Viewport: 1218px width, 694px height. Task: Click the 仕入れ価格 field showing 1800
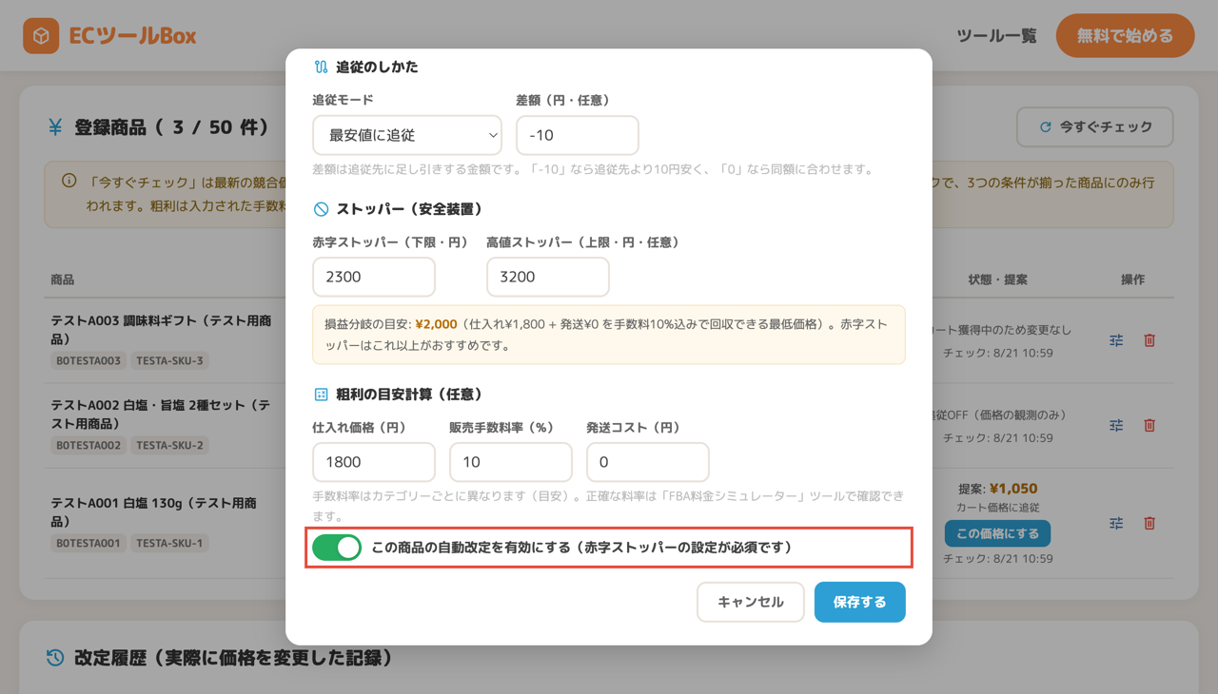tap(374, 462)
